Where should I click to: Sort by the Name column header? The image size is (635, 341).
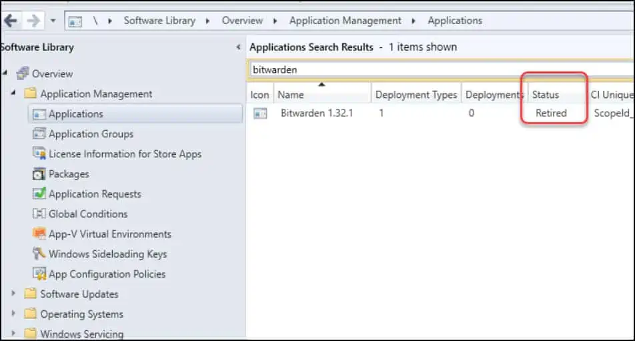322,95
